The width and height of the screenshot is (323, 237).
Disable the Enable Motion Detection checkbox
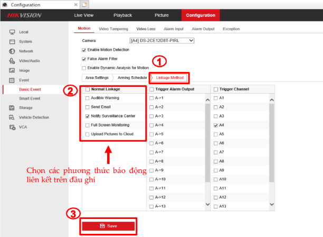point(84,50)
